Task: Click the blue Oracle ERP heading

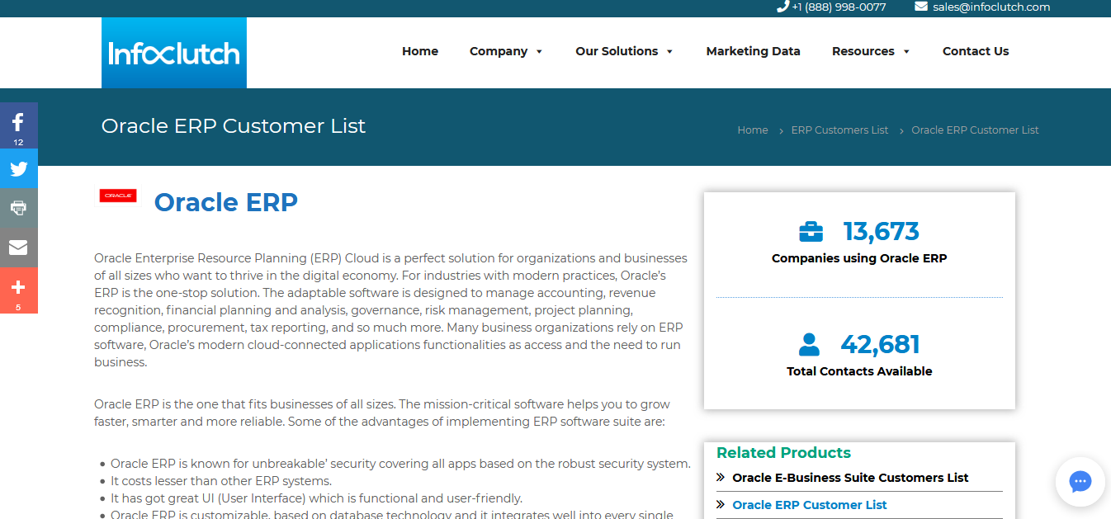Action: tap(226, 202)
